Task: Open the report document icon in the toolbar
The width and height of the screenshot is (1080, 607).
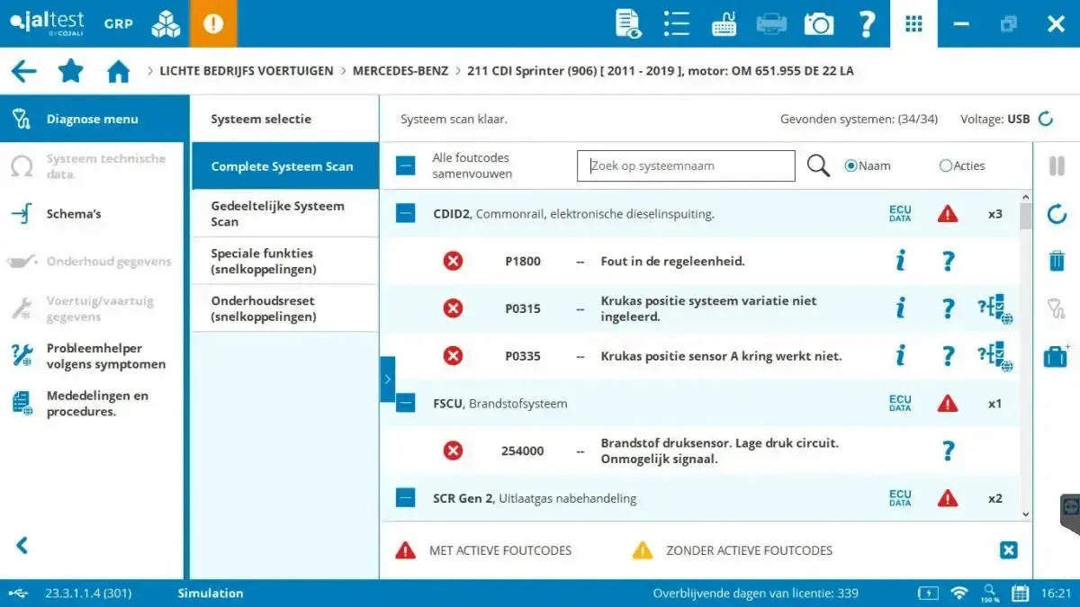Action: pyautogui.click(x=629, y=23)
